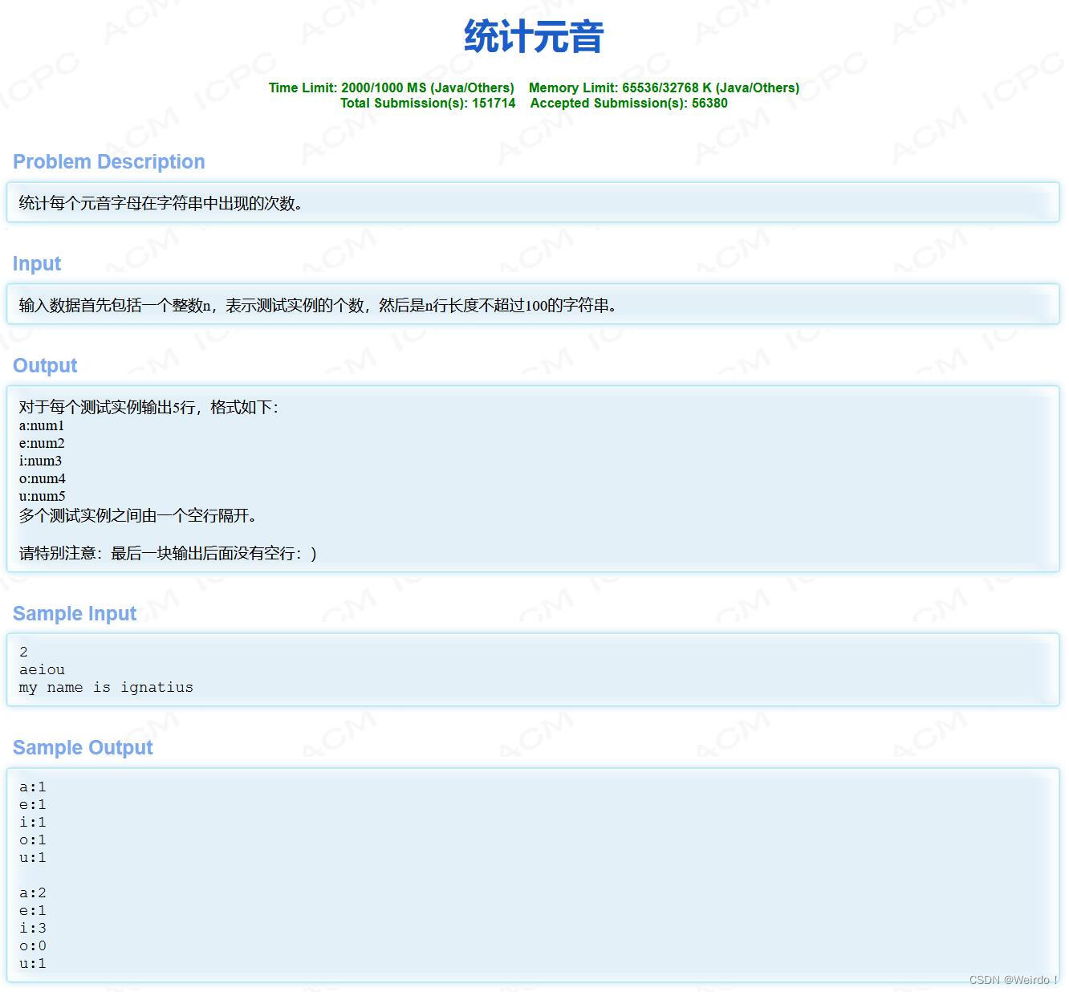Click the line 'i:3' in Sample Output
This screenshot has width=1069, height=992.
tap(32, 928)
